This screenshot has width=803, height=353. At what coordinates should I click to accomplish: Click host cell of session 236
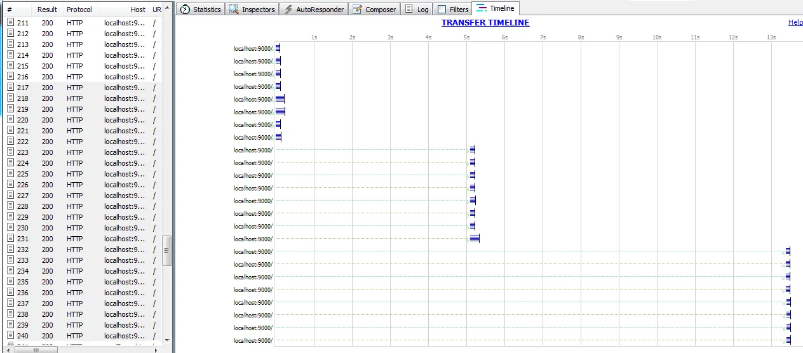coord(125,293)
